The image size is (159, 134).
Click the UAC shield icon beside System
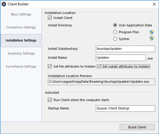click(x=152, y=38)
